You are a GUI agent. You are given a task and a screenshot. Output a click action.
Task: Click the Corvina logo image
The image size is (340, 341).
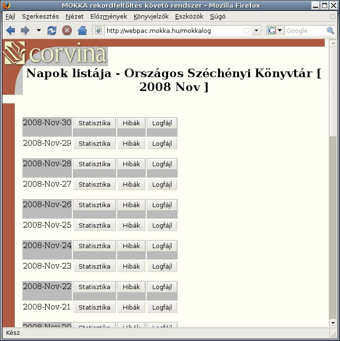tap(55, 53)
